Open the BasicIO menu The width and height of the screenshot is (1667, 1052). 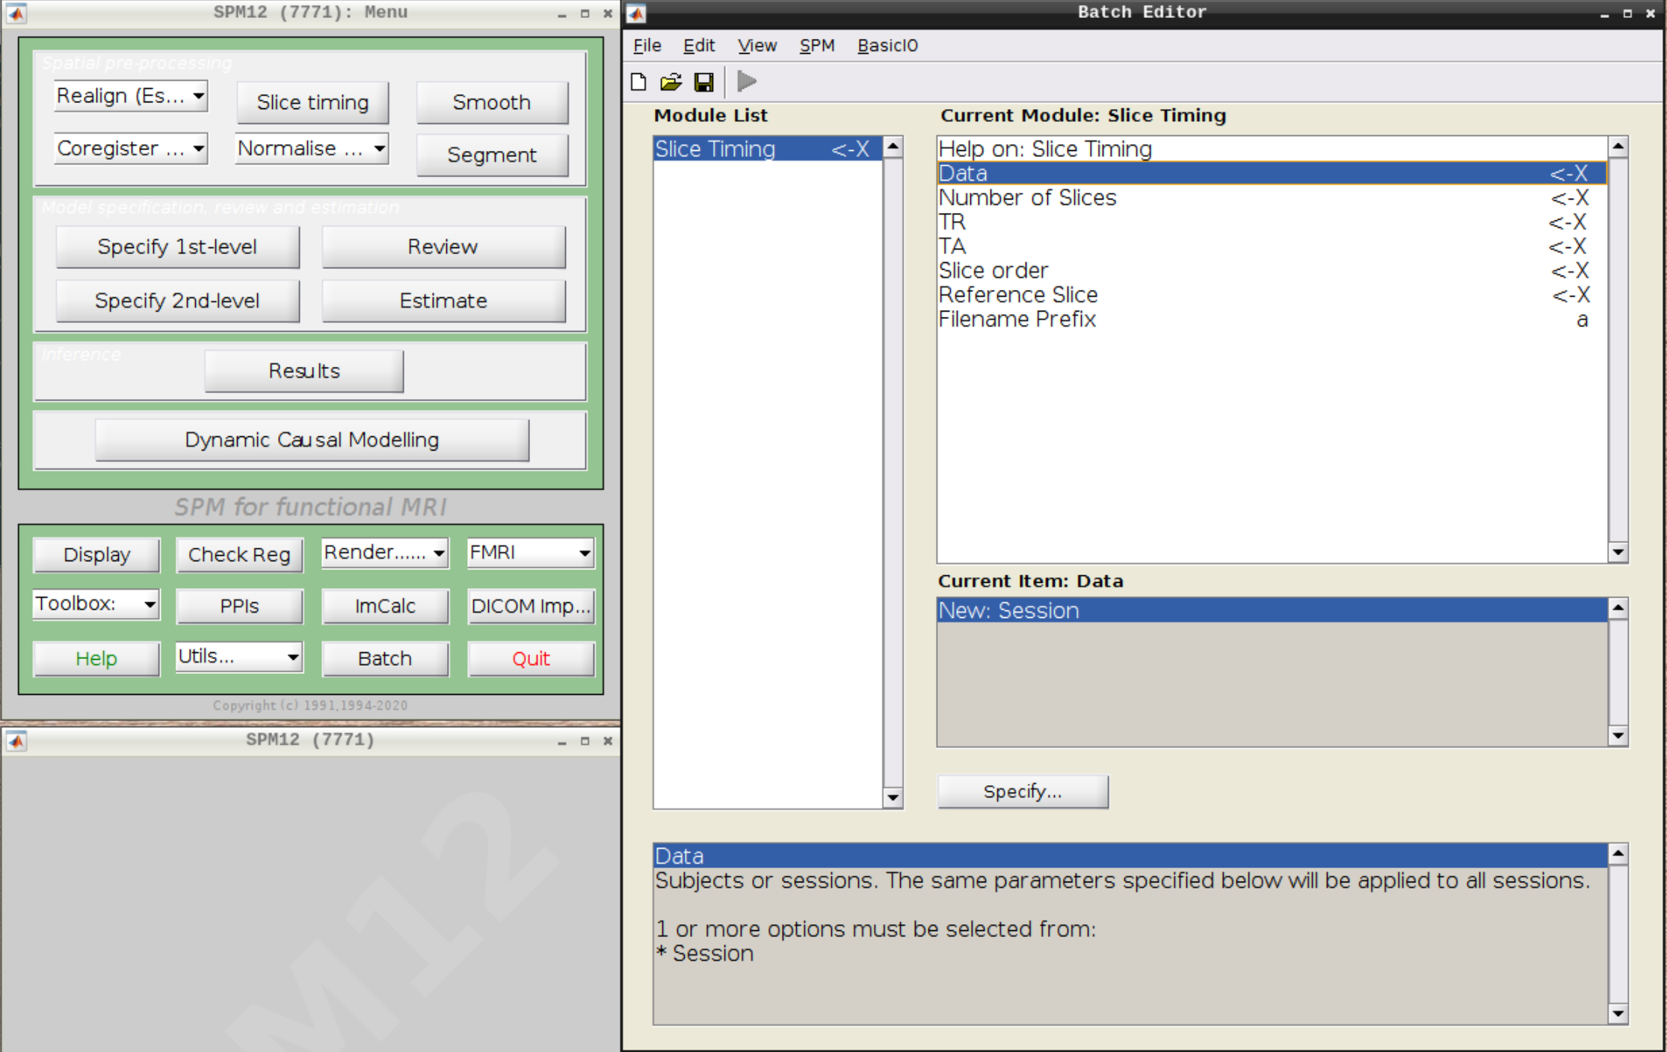[887, 46]
